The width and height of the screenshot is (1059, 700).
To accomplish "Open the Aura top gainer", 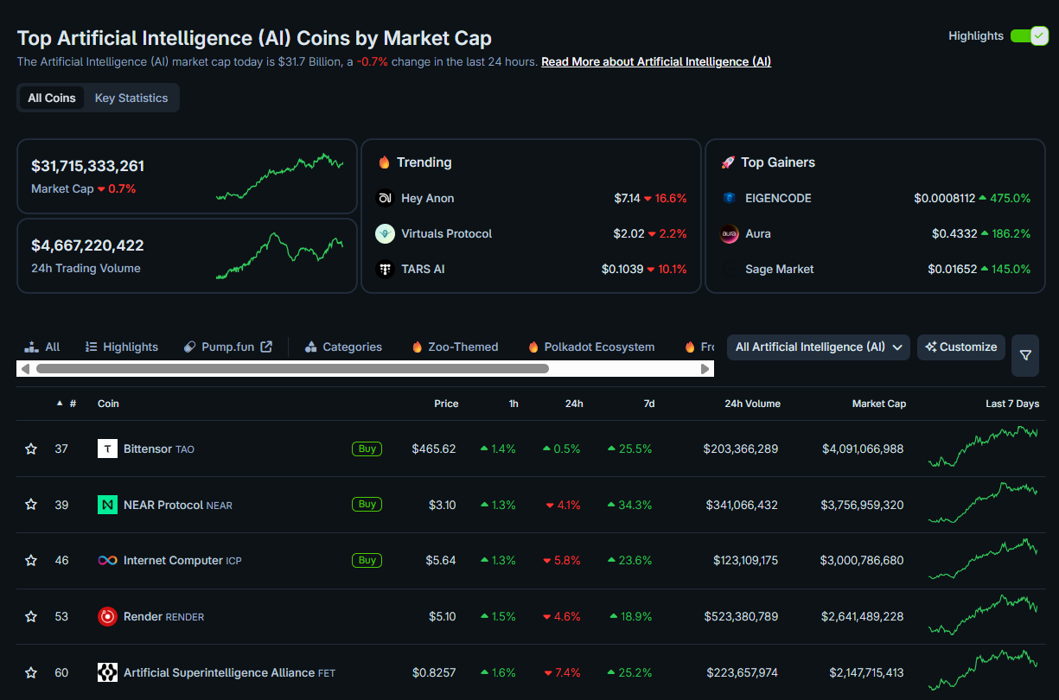I will pos(758,233).
